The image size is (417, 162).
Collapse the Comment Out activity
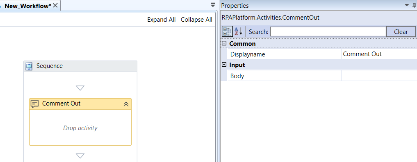[x=126, y=104]
